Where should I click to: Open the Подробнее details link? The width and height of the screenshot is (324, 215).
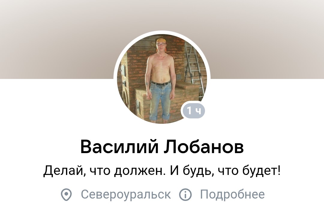coord(232,194)
